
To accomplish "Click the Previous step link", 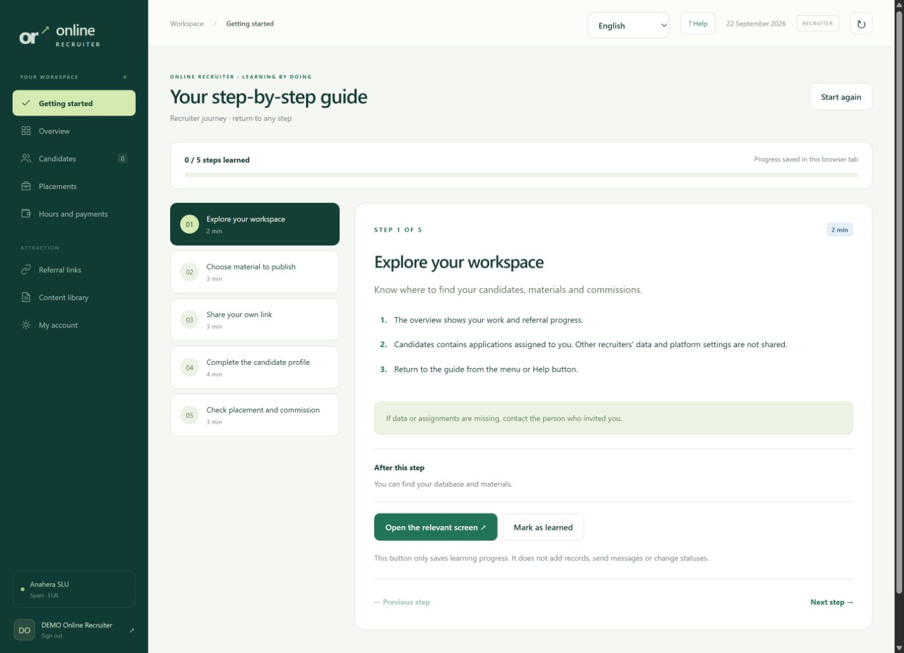I will [402, 602].
